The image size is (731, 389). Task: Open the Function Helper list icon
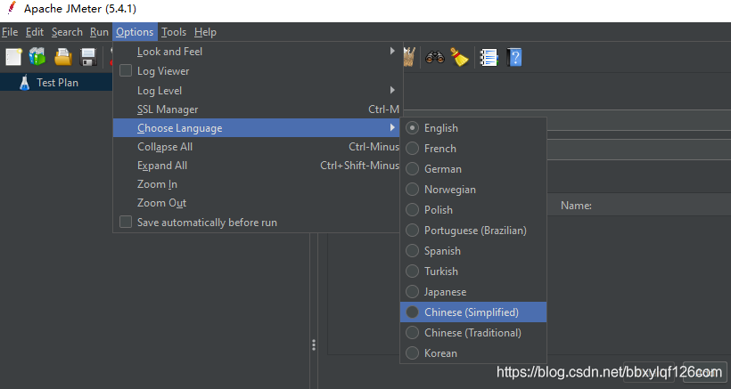point(488,58)
